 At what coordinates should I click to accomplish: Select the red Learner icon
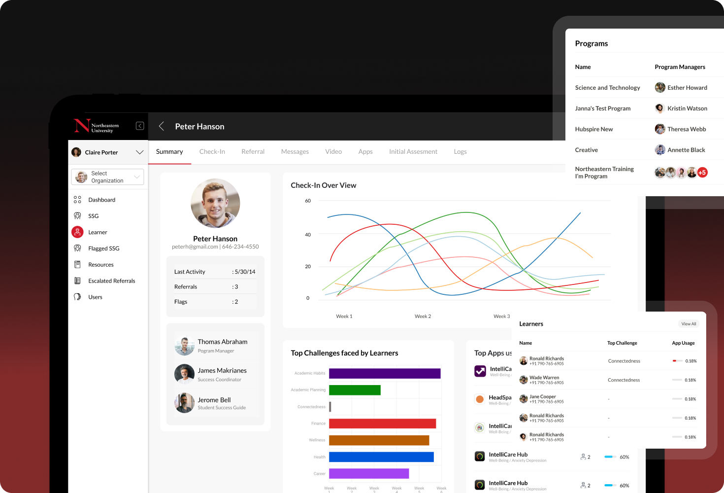[x=77, y=232]
